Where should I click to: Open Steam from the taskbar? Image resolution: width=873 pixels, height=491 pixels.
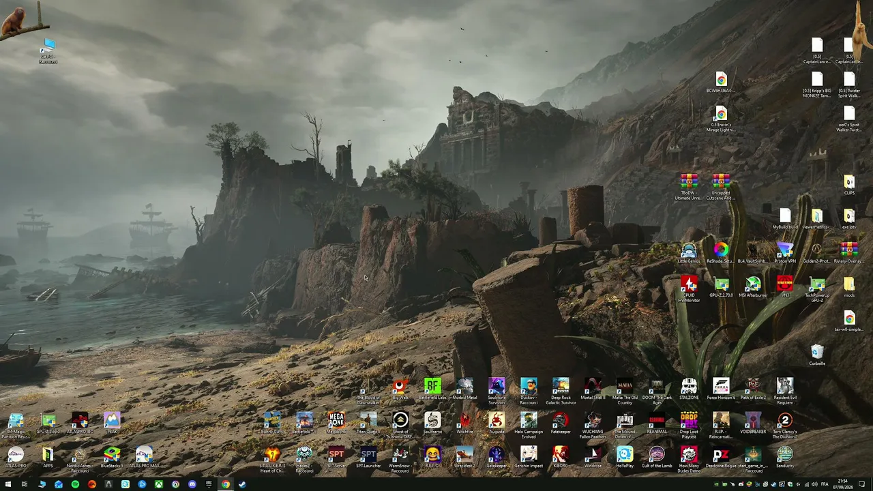(242, 484)
